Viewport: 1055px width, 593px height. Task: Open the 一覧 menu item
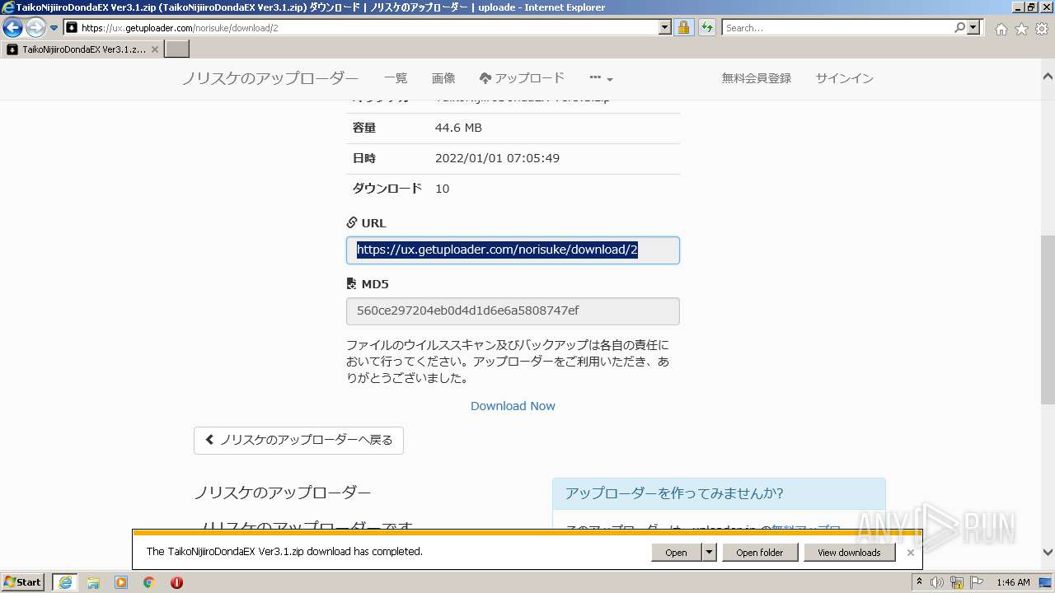coord(396,78)
